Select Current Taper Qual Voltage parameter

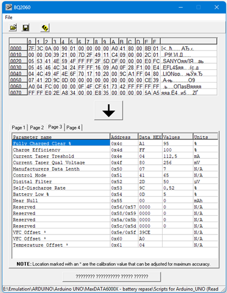(x=115, y=162)
